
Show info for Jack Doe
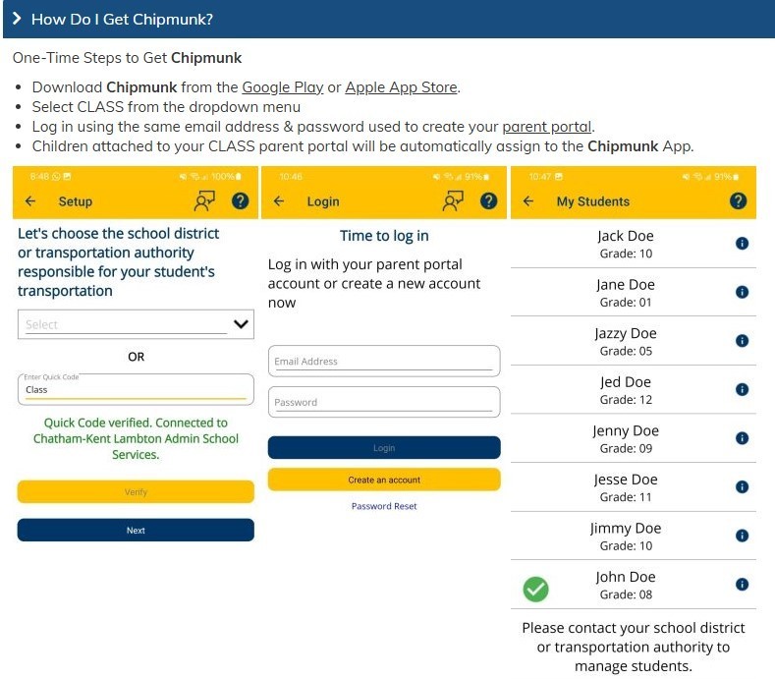click(742, 244)
